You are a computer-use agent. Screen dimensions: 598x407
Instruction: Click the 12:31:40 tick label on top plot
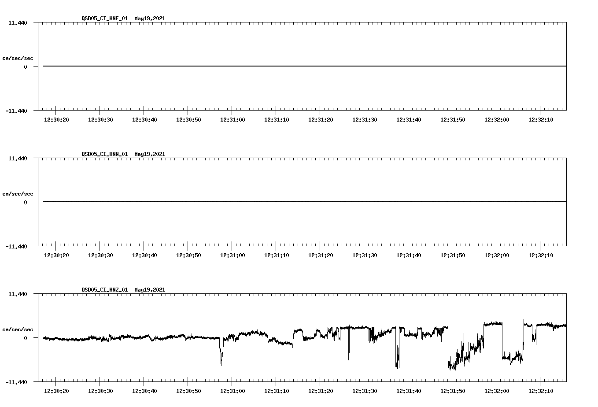(408, 119)
